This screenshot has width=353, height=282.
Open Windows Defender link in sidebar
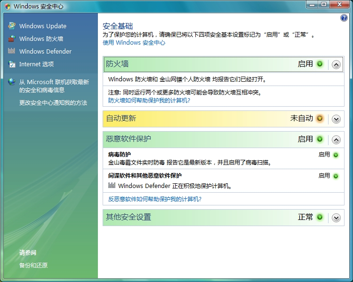click(45, 52)
